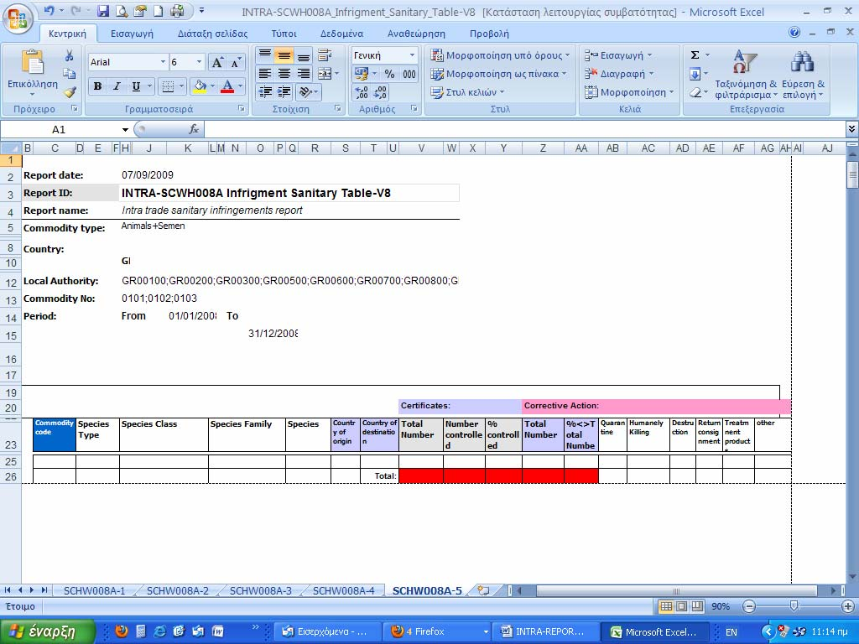Click the Clear eraser icon
This screenshot has width=859, height=644.
point(695,92)
